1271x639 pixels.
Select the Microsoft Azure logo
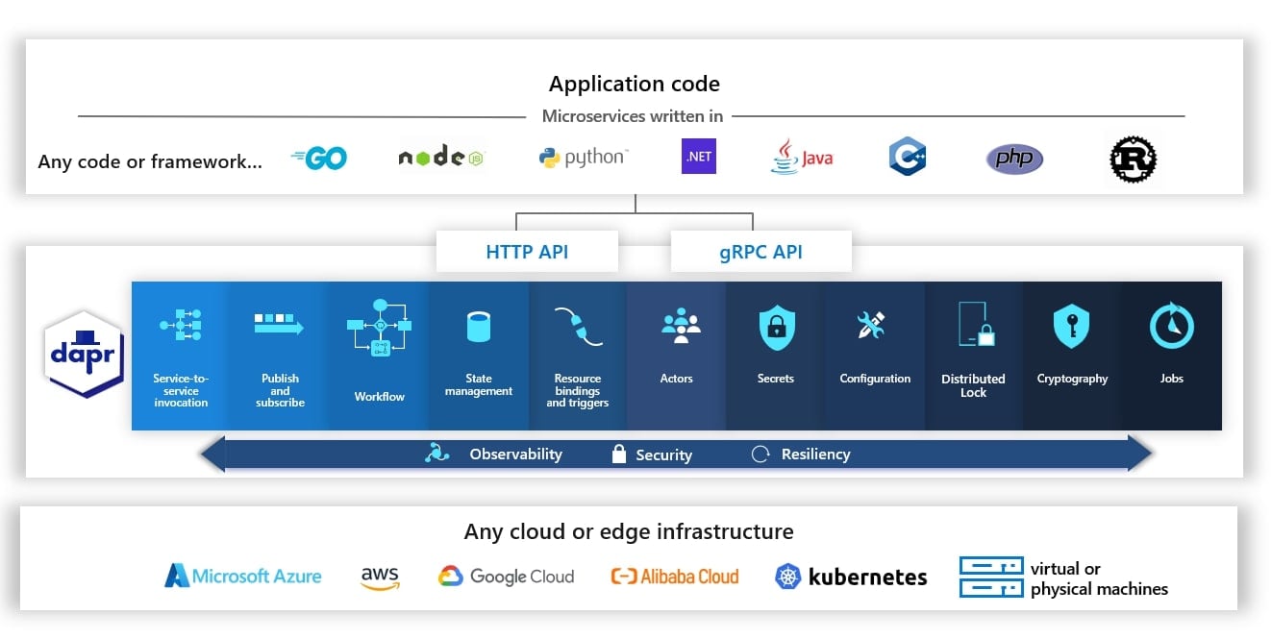tap(242, 577)
